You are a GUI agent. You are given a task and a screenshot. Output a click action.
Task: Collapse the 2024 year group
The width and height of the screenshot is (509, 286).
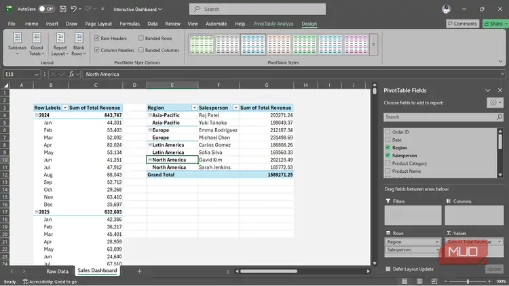click(37, 115)
